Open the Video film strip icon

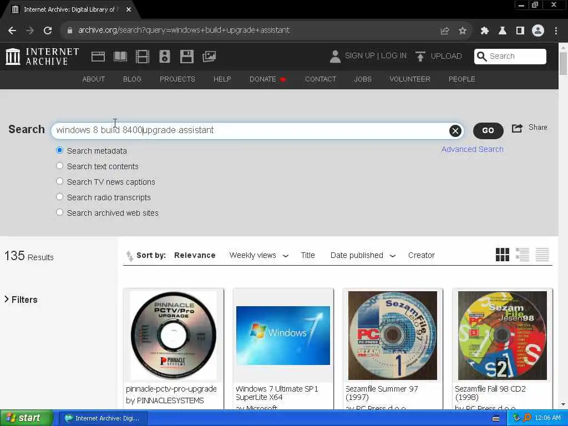(x=143, y=57)
